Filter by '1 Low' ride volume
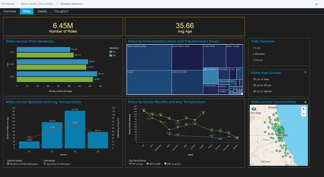This screenshot has width=324, height=177. 256,48
